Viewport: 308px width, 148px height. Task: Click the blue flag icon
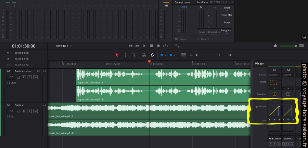162,55
